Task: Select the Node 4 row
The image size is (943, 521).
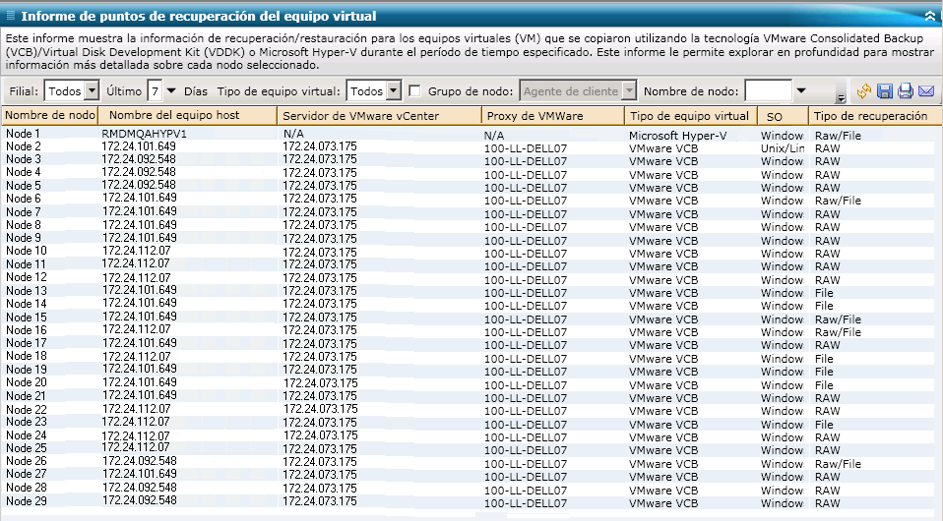Action: [24, 172]
